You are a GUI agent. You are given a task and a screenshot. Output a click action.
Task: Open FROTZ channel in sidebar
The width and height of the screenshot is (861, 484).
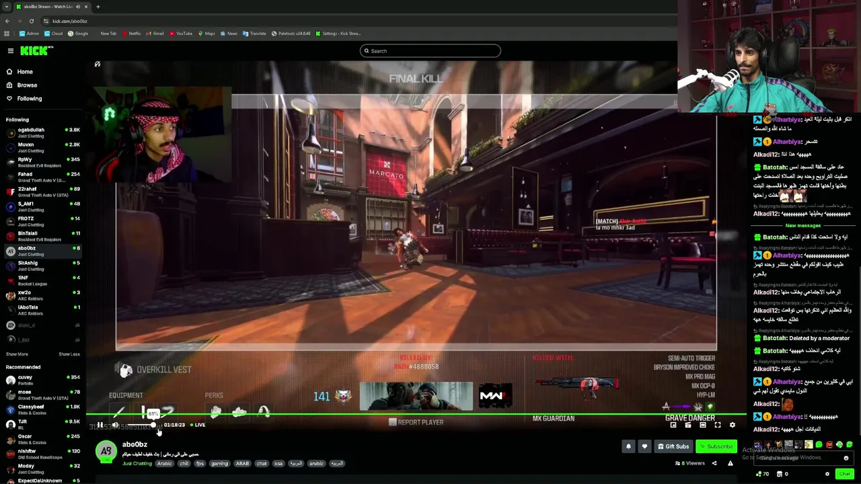(43, 221)
